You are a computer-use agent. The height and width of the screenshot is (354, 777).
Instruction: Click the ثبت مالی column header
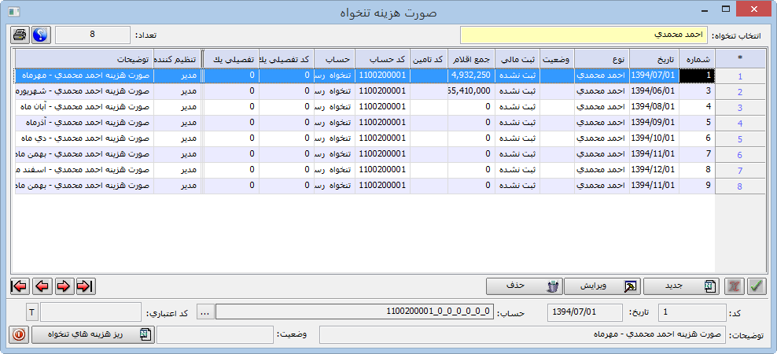click(x=517, y=60)
